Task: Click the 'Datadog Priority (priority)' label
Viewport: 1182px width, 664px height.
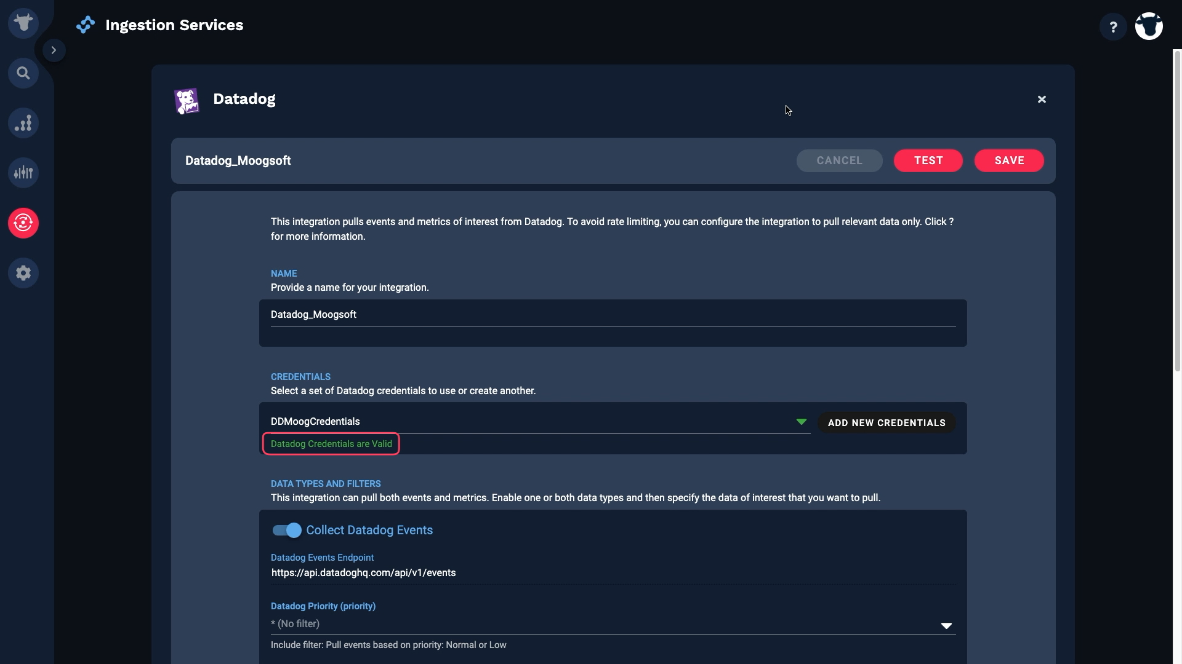Action: (323, 606)
